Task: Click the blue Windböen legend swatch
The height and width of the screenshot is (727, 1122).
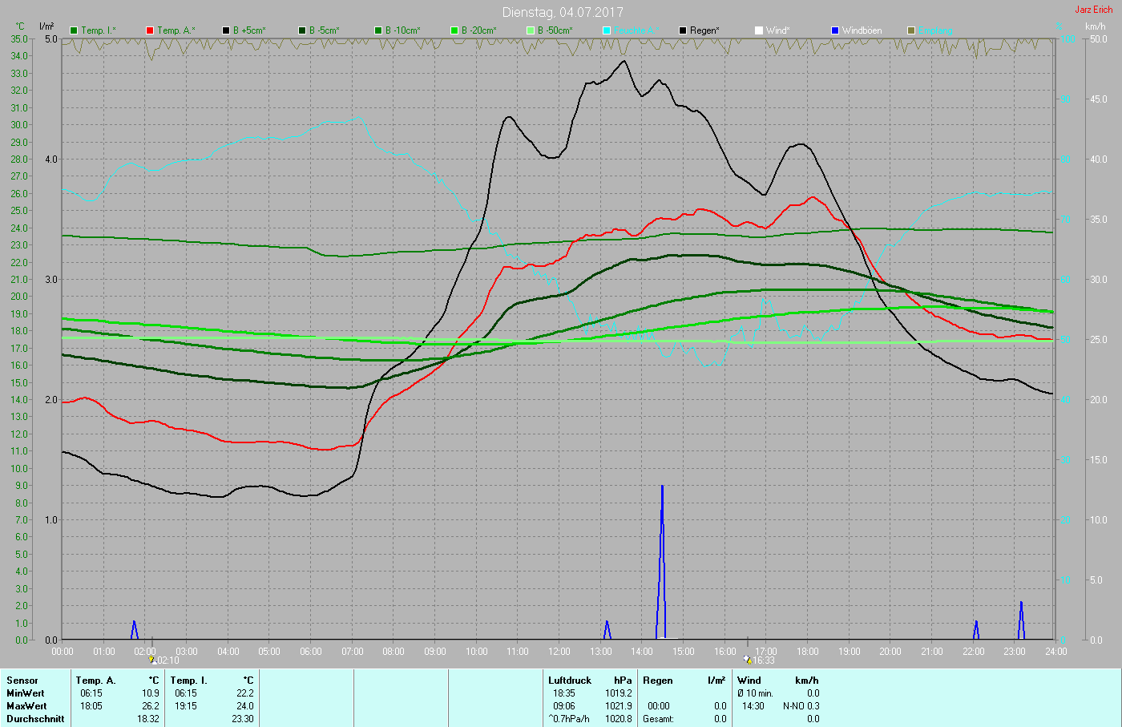Action: pos(835,30)
